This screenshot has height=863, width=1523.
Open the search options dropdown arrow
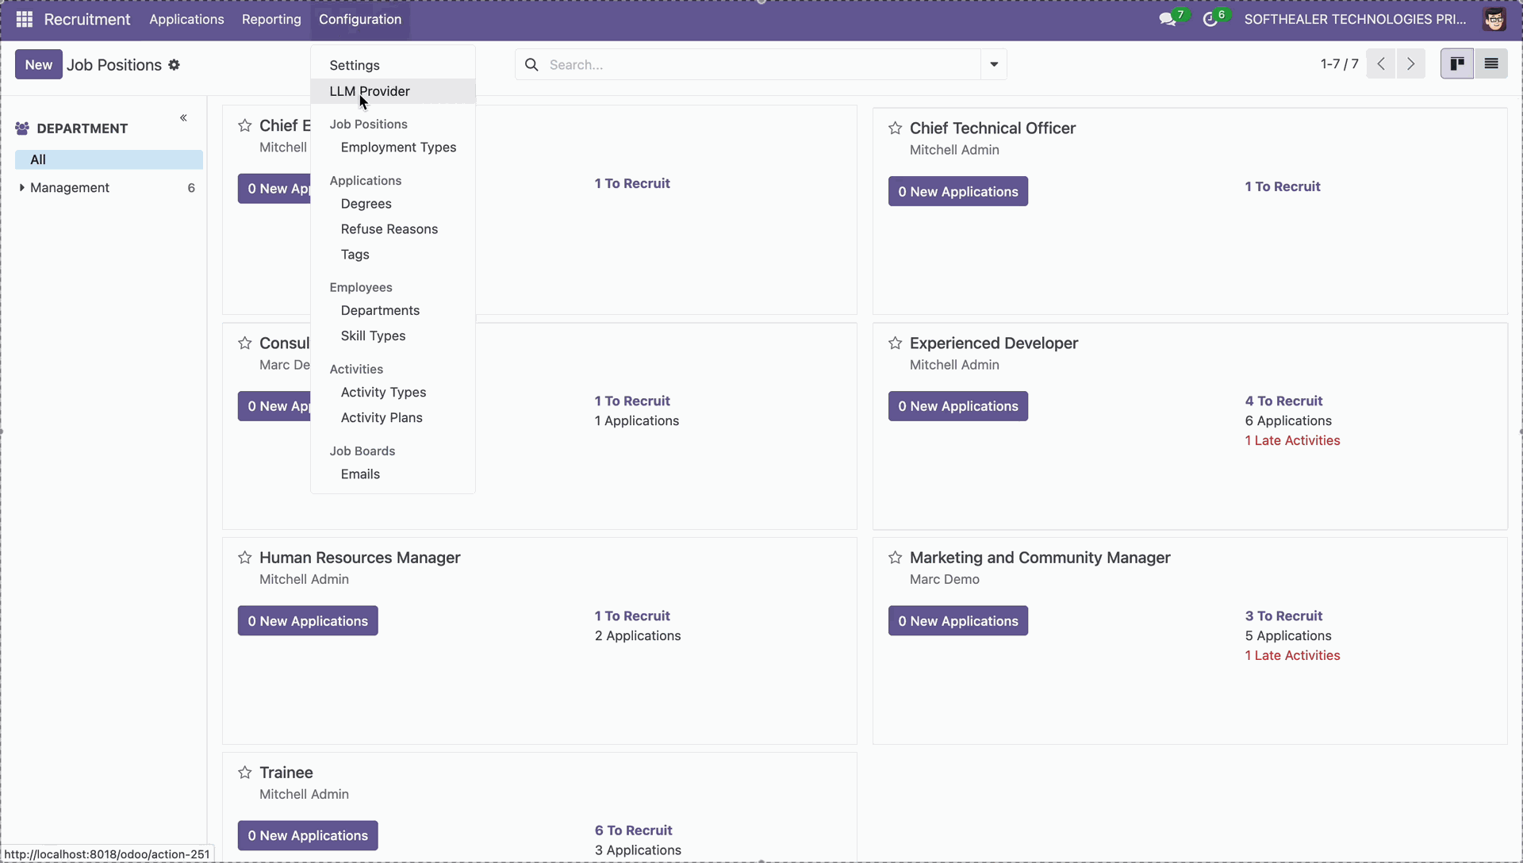pos(994,65)
